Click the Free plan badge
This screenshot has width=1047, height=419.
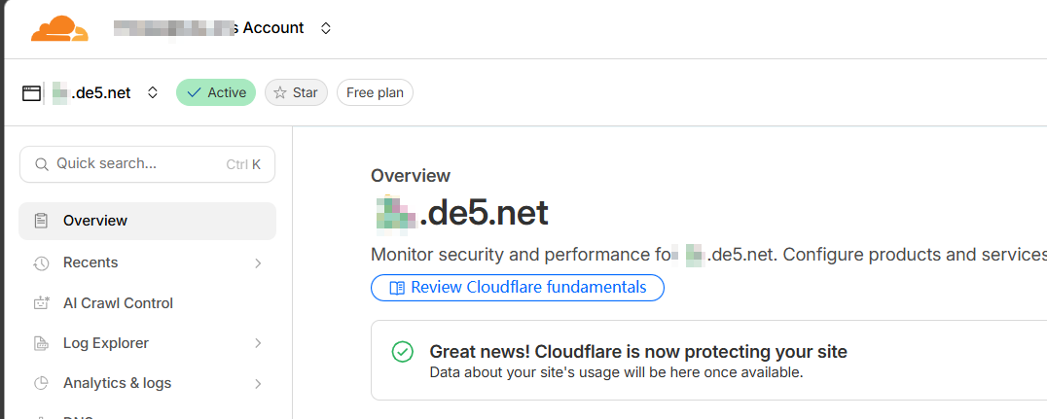(375, 92)
